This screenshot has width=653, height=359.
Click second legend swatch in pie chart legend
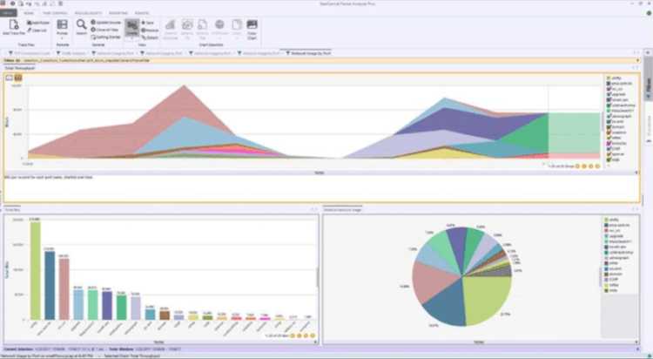coord(606,225)
